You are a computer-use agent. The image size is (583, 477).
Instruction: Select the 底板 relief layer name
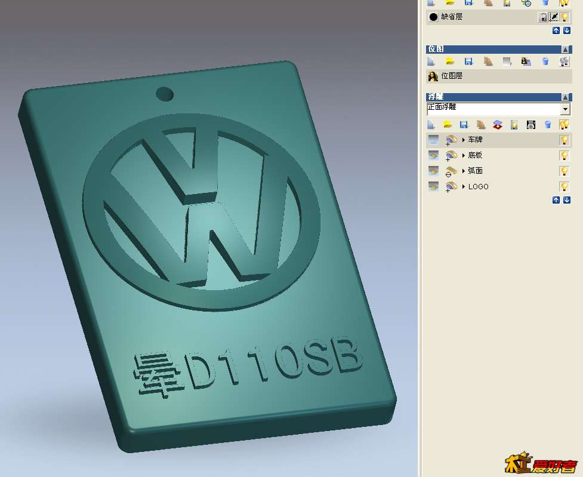475,155
